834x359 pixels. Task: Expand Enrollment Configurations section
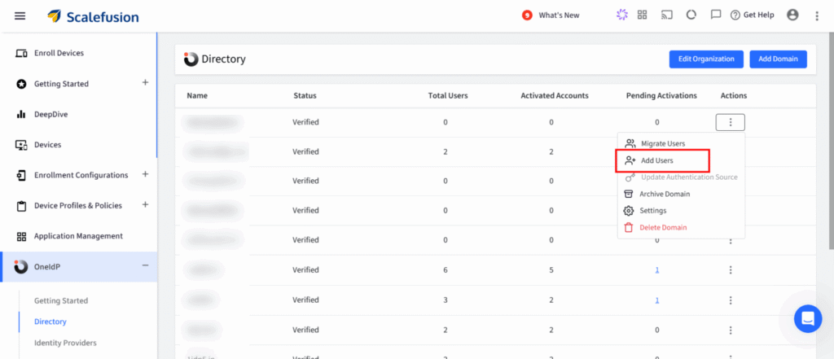click(145, 174)
